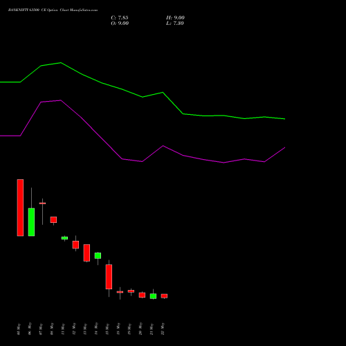Select the long red candle for 15 May
The width and height of the screenshot is (346, 346).
point(109,277)
